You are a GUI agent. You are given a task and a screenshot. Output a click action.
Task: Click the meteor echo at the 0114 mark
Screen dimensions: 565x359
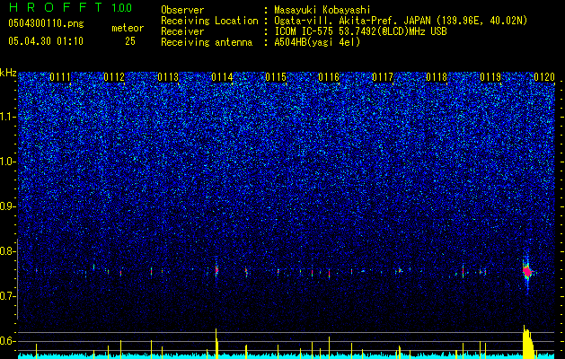coord(216,270)
